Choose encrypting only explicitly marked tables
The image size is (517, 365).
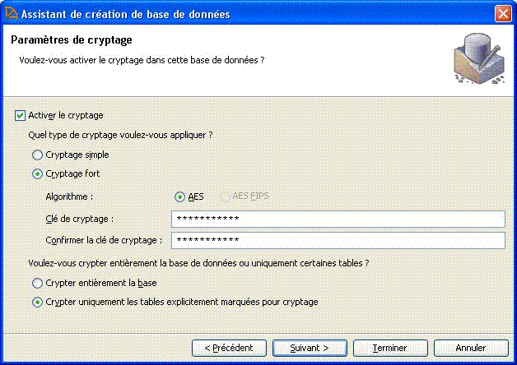[36, 302]
